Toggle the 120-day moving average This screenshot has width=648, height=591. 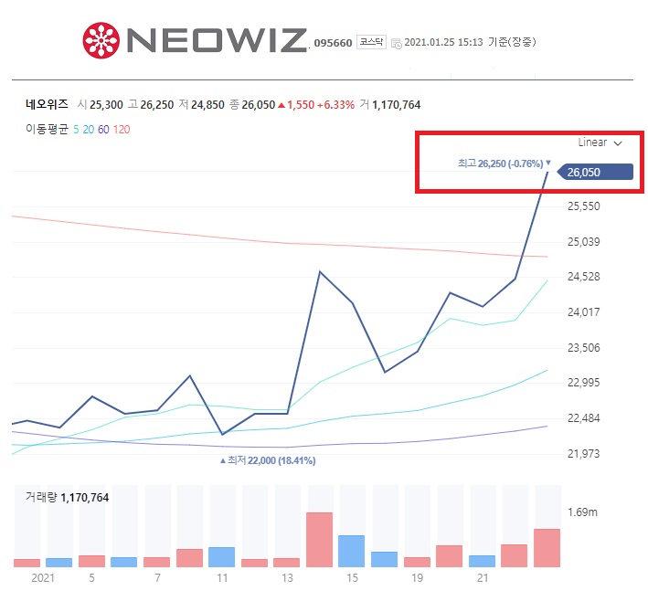[x=122, y=130]
